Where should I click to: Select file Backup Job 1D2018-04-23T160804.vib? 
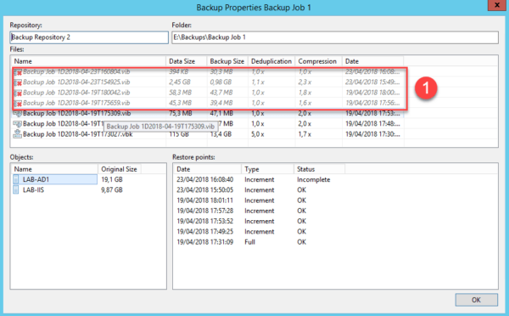coord(76,72)
